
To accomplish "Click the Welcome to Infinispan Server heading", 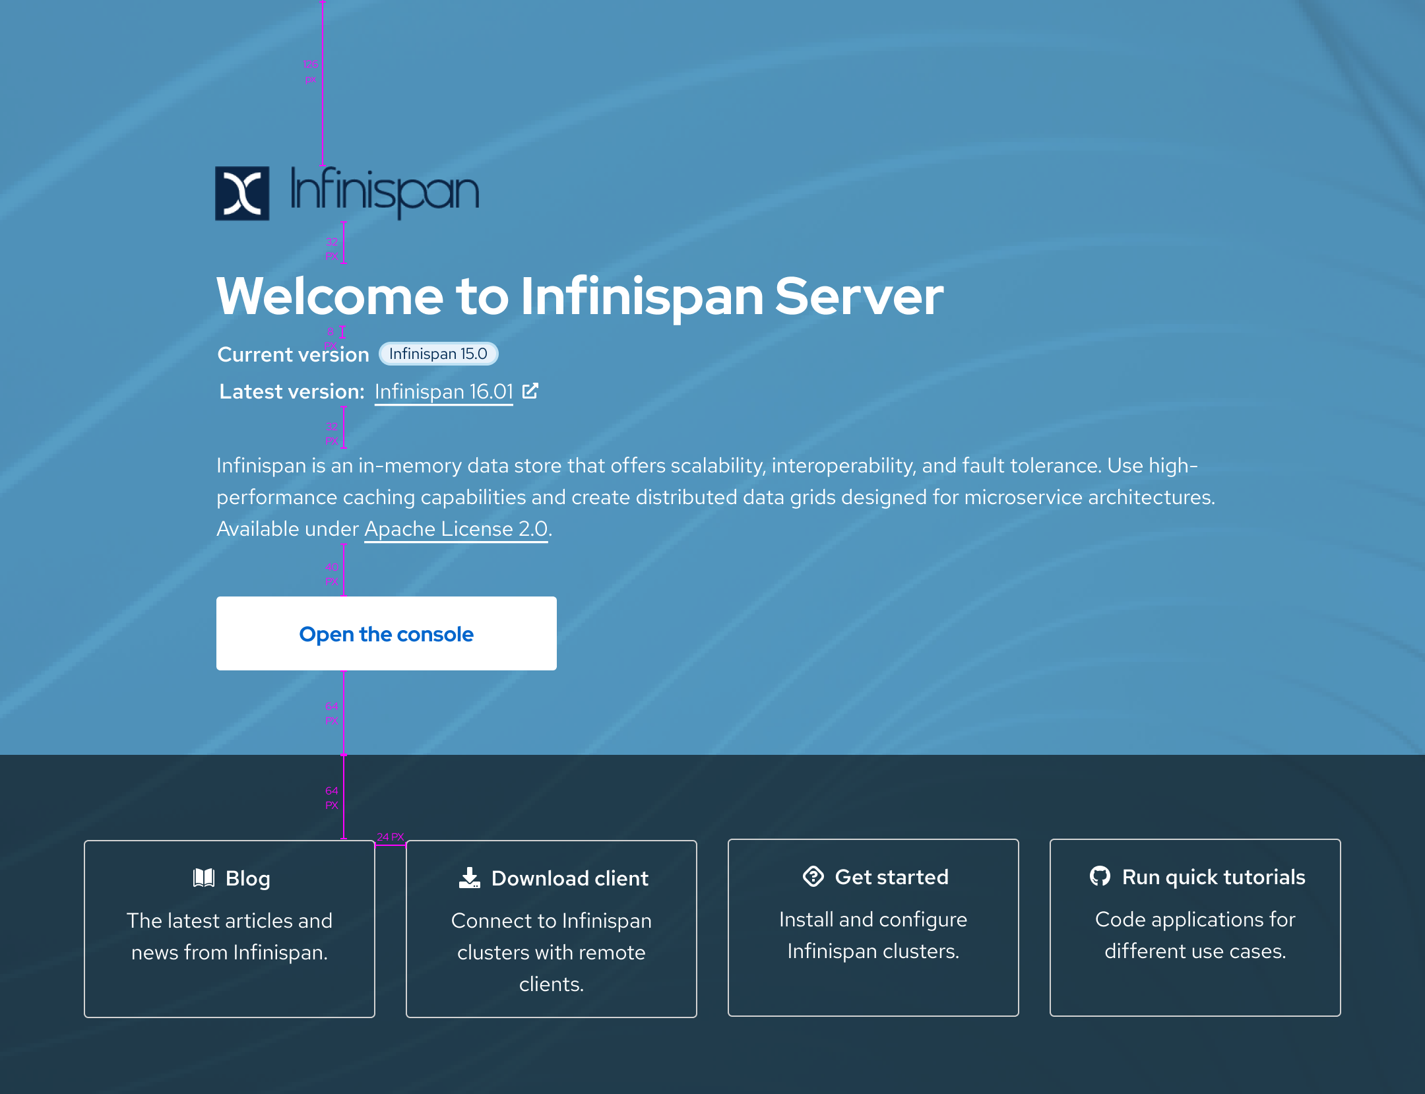I will pyautogui.click(x=580, y=296).
